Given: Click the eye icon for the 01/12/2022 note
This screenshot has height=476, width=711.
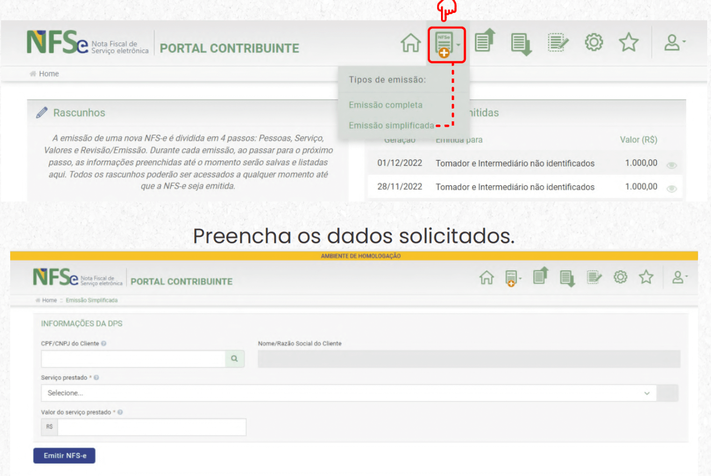Looking at the screenshot, I should coord(671,165).
